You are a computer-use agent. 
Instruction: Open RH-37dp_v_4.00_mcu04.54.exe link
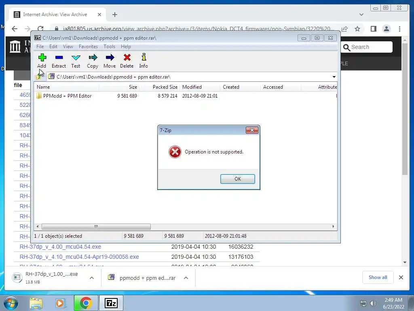pyautogui.click(x=61, y=247)
